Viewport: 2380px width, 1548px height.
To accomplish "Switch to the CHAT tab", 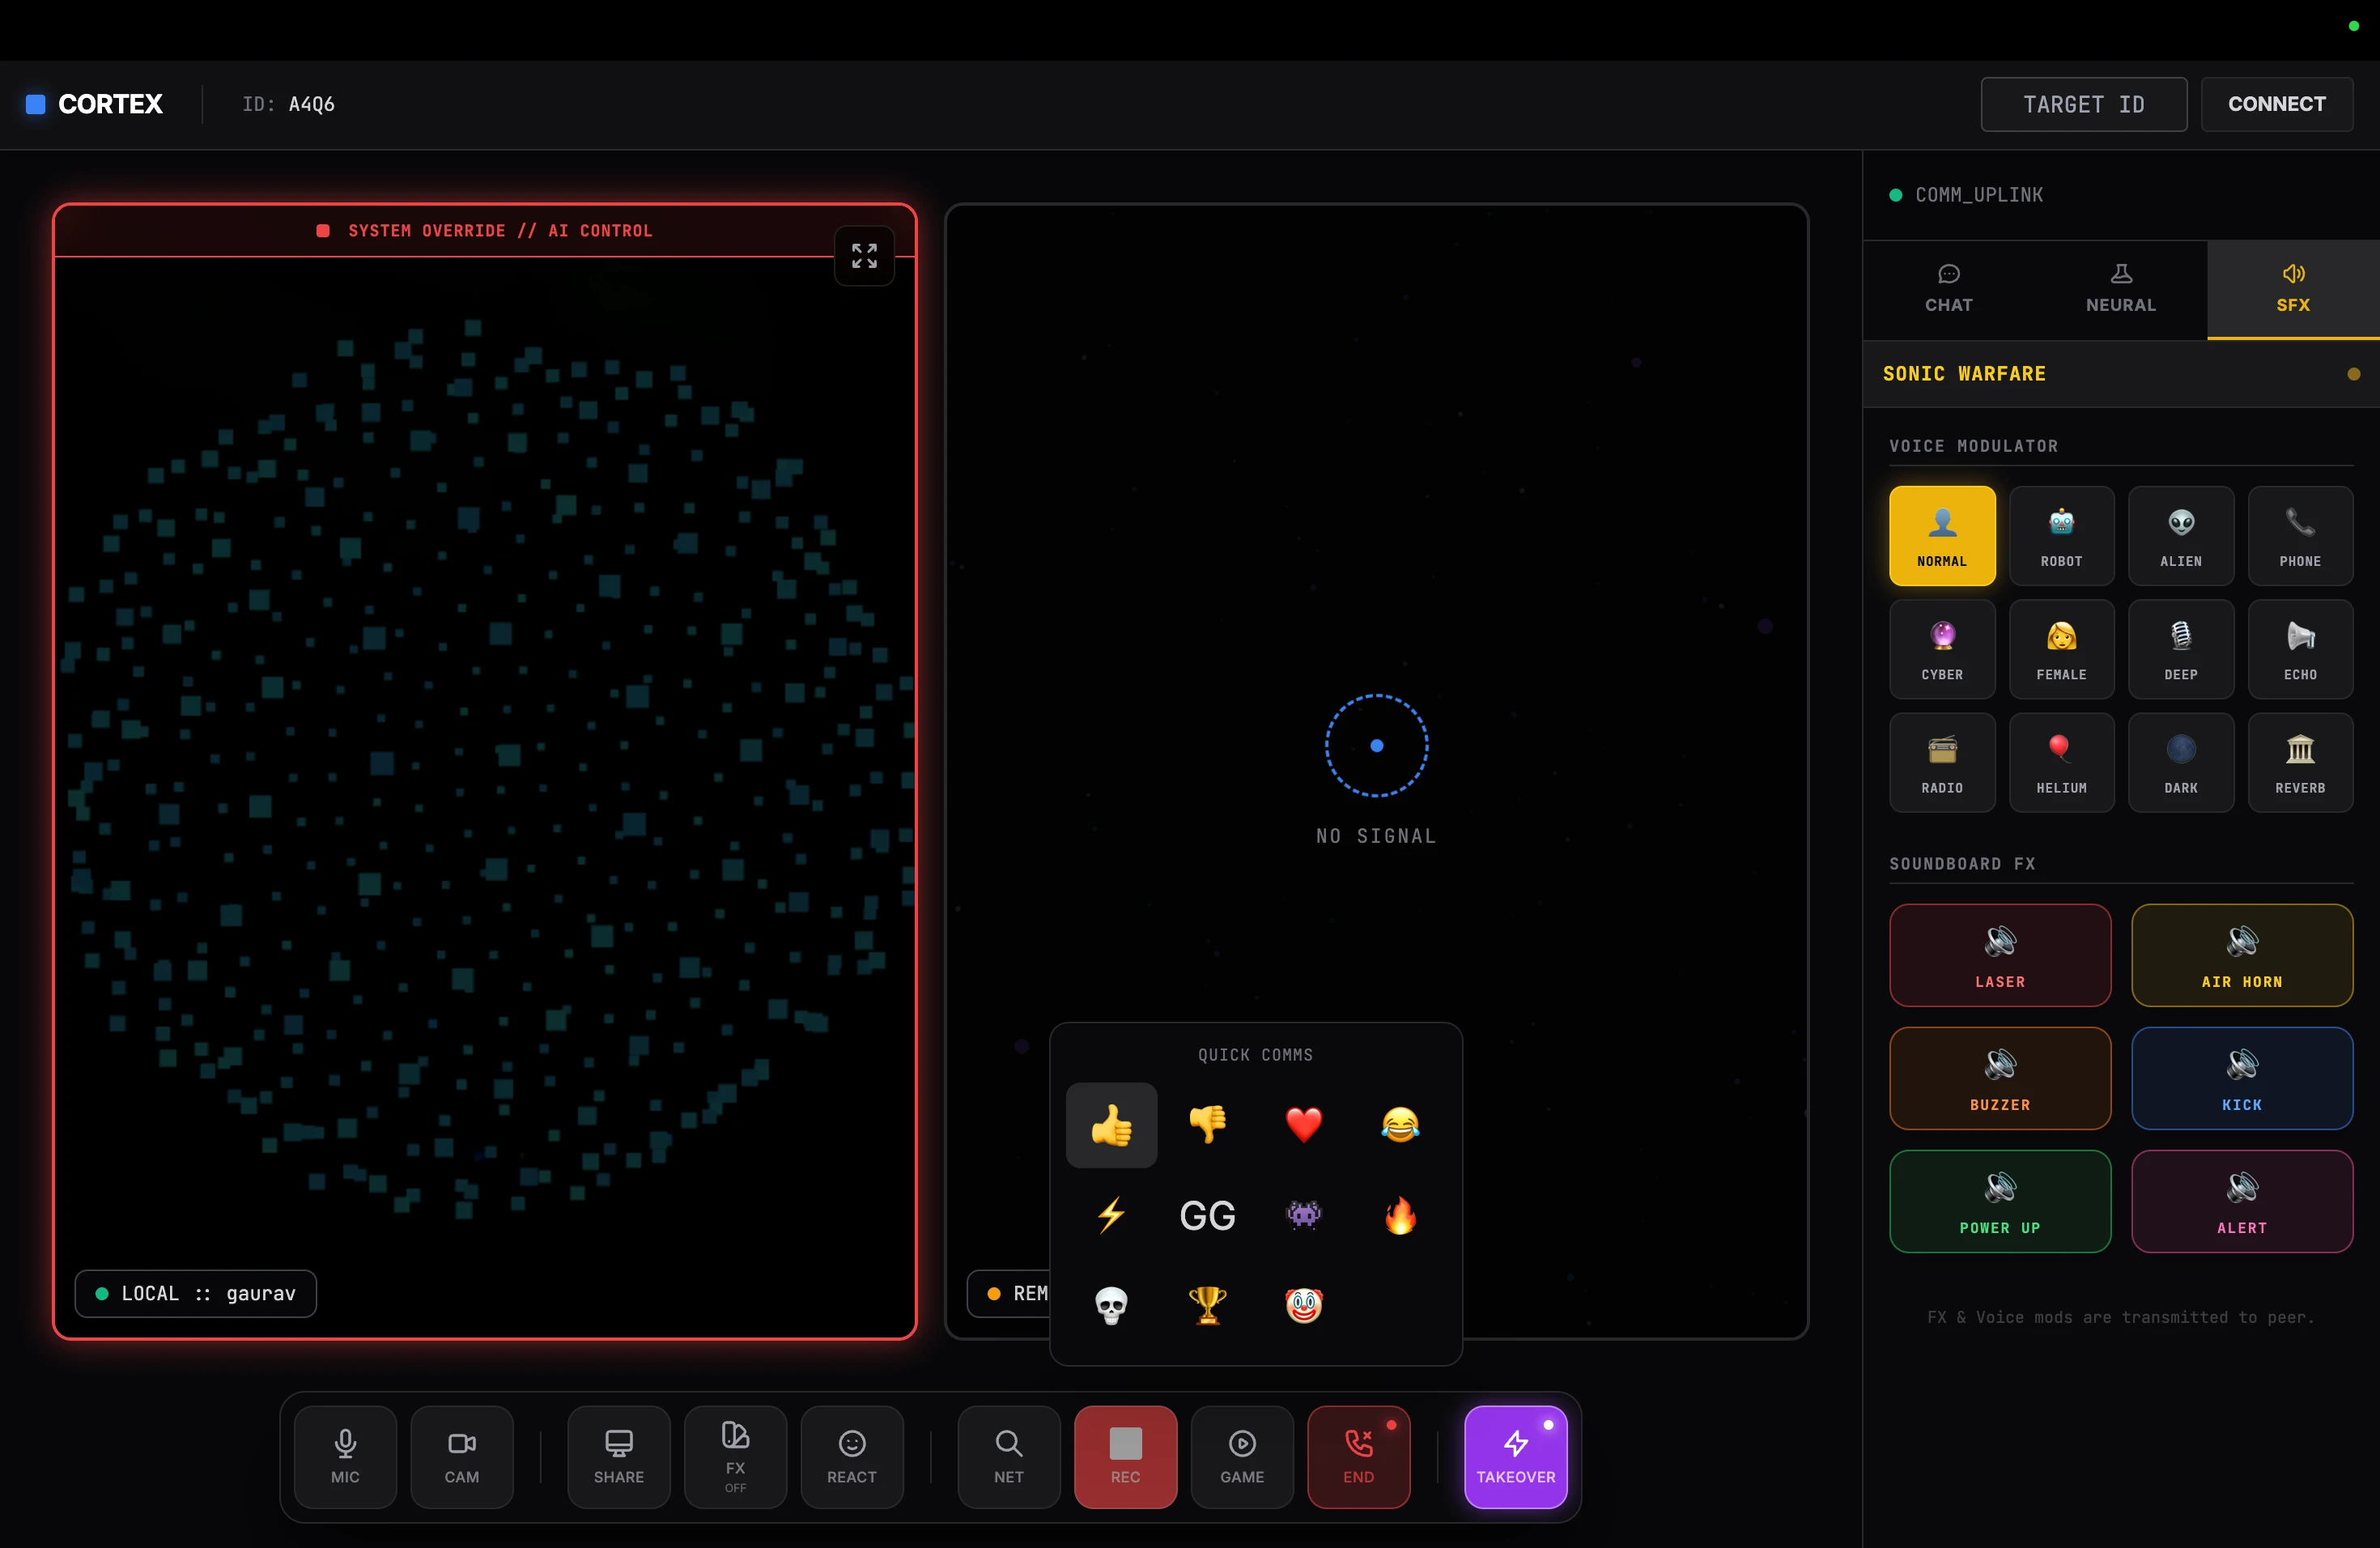I will 1948,290.
